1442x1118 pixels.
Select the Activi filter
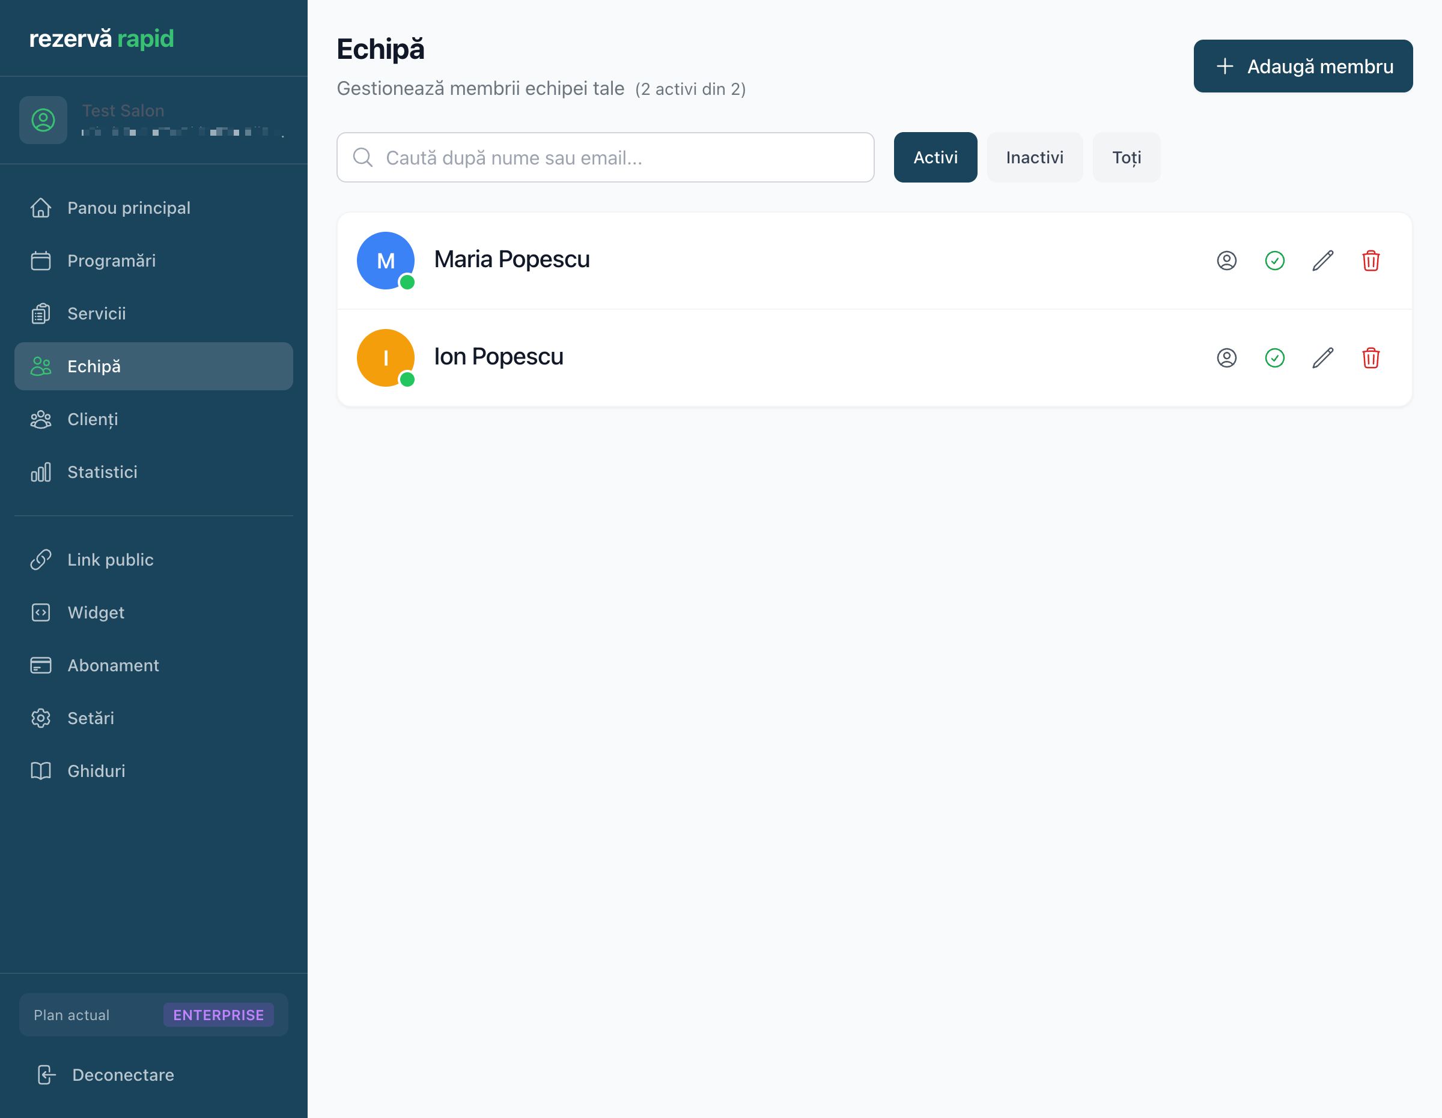click(935, 157)
